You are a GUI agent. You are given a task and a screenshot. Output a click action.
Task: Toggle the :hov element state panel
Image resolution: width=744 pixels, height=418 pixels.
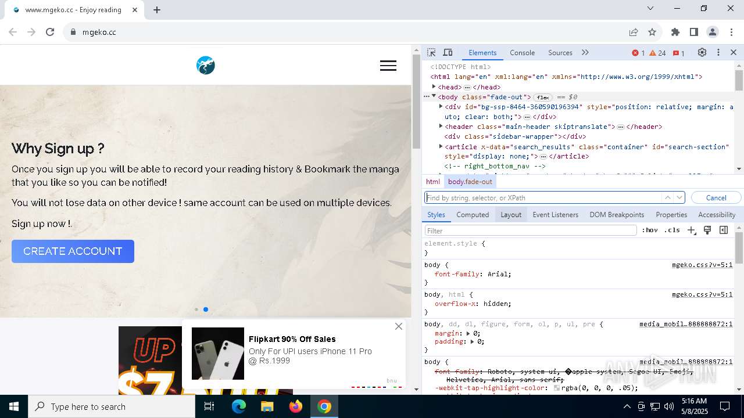[650, 230]
